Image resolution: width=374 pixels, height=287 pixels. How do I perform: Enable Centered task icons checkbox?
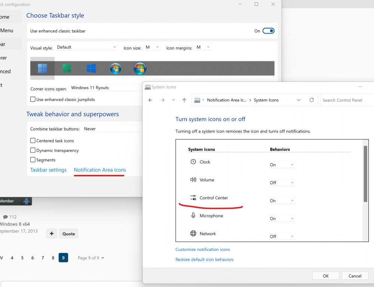(x=33, y=141)
